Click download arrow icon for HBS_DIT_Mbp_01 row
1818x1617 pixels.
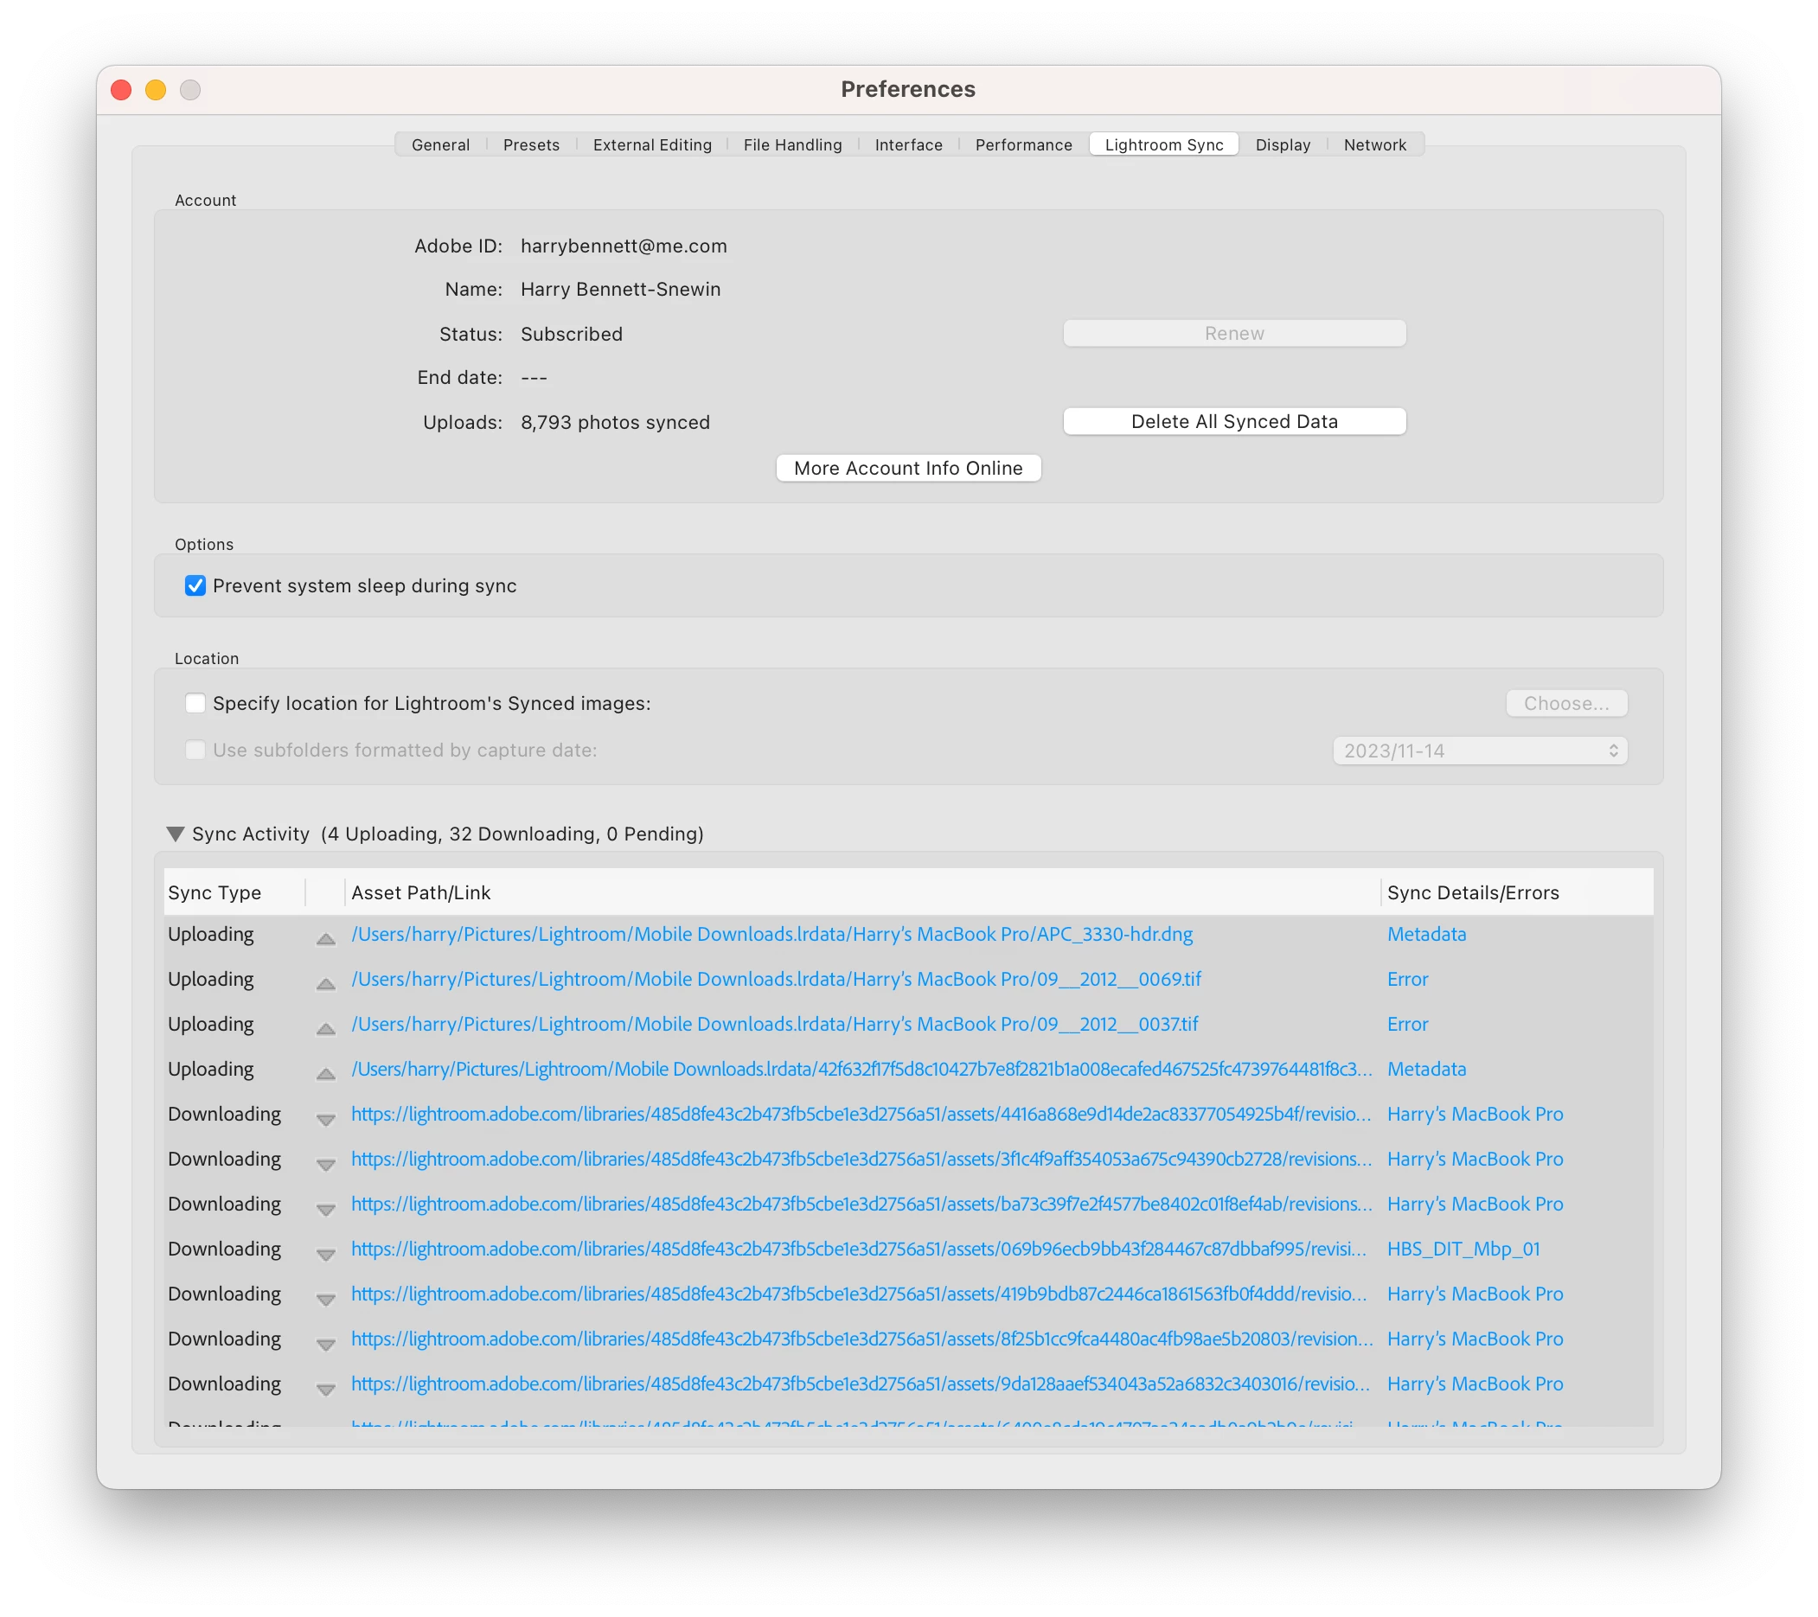[x=325, y=1254]
